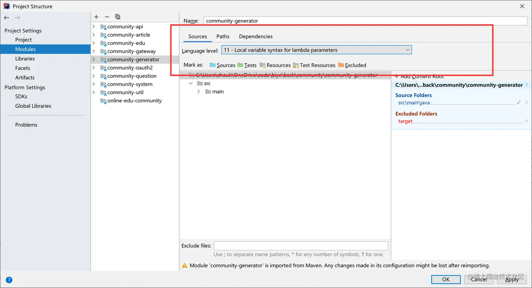This screenshot has width=532, height=288.
Task: Click the target excluded folder entry
Action: [x=405, y=121]
